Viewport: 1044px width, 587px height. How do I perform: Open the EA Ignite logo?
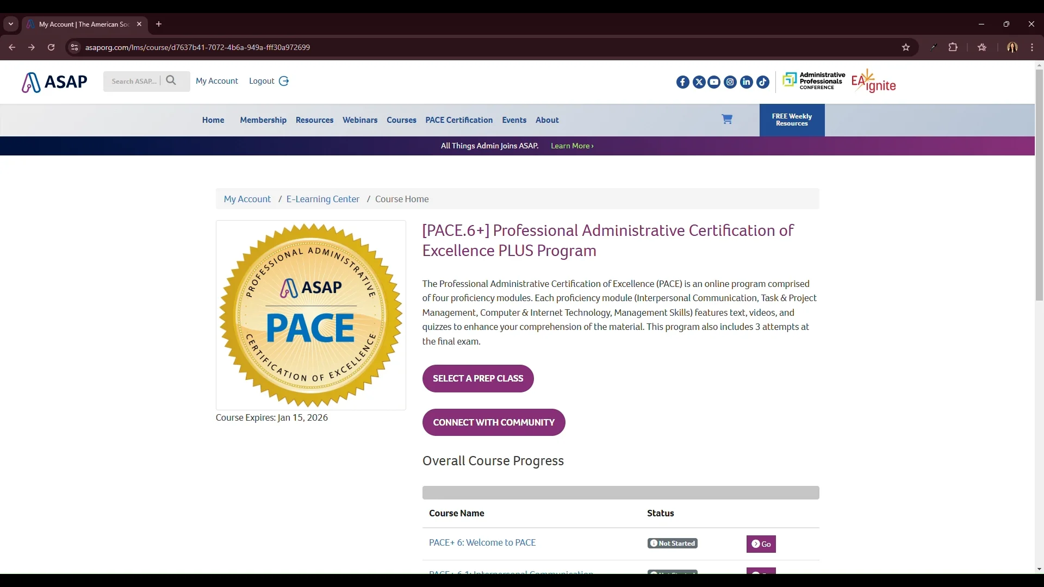tap(874, 81)
